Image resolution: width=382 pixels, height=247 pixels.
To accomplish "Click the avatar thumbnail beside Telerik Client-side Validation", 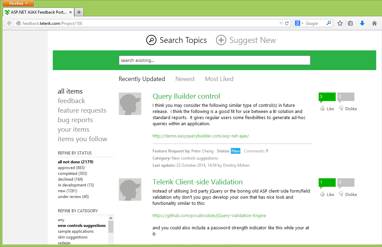I will point(130,189).
